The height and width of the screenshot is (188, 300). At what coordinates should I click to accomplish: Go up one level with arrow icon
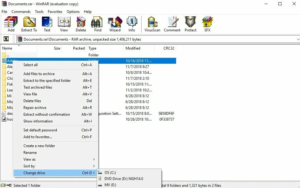pyautogui.click(x=6, y=39)
